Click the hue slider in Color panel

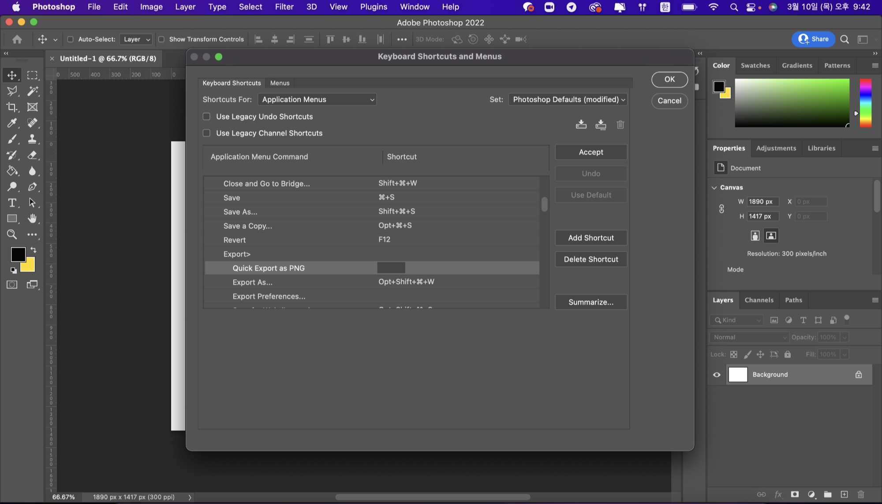pos(866,103)
